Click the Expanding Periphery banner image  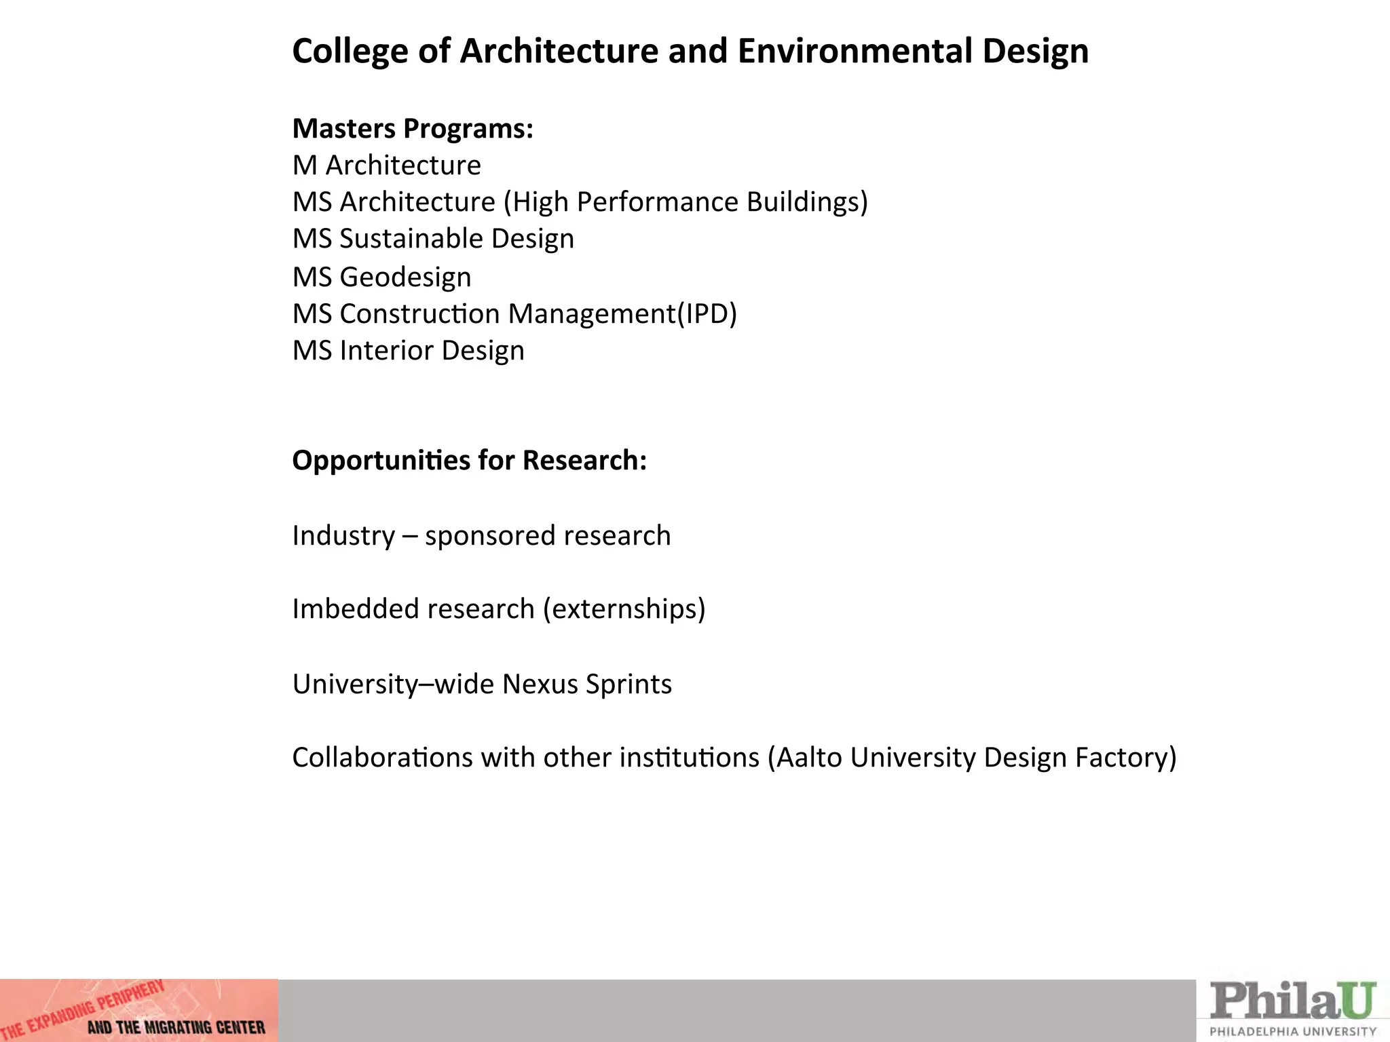tap(139, 1010)
